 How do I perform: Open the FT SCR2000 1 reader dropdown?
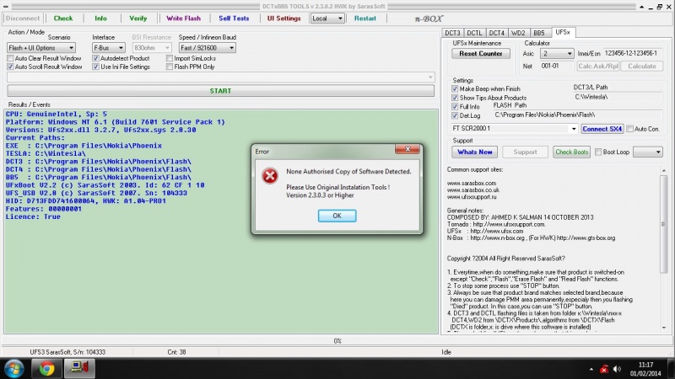point(514,129)
